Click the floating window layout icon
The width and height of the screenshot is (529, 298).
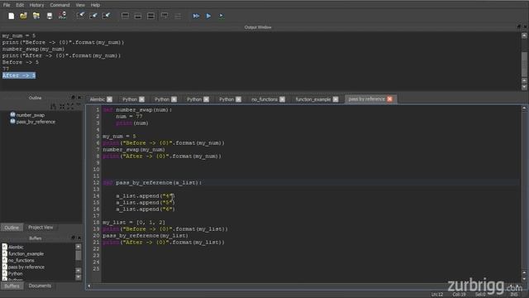coord(164,16)
